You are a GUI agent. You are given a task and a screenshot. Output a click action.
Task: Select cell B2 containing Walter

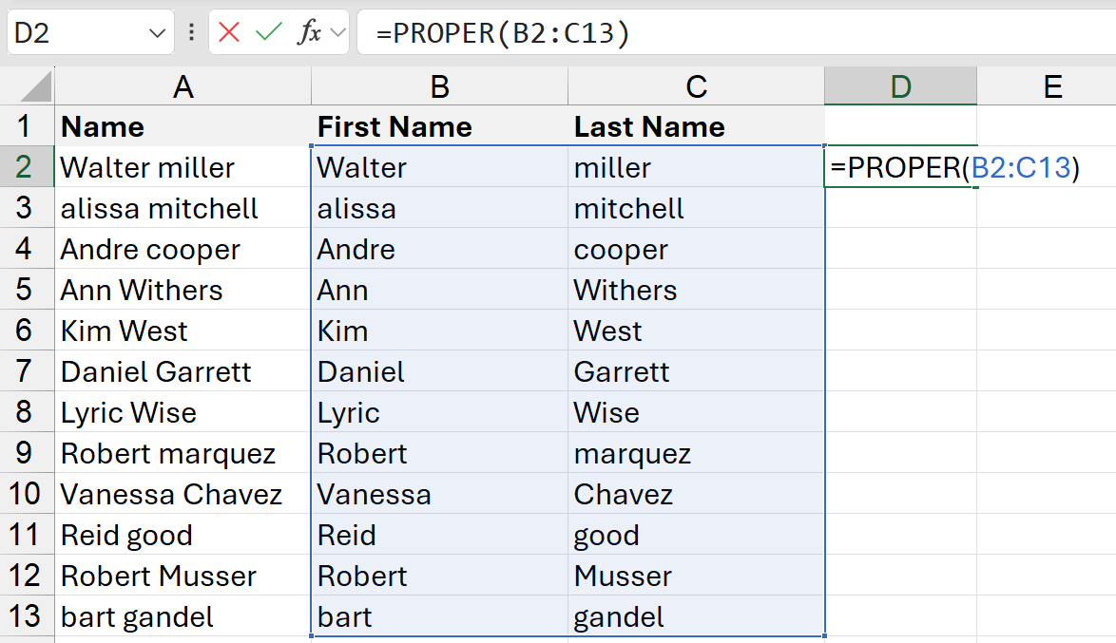click(x=439, y=167)
